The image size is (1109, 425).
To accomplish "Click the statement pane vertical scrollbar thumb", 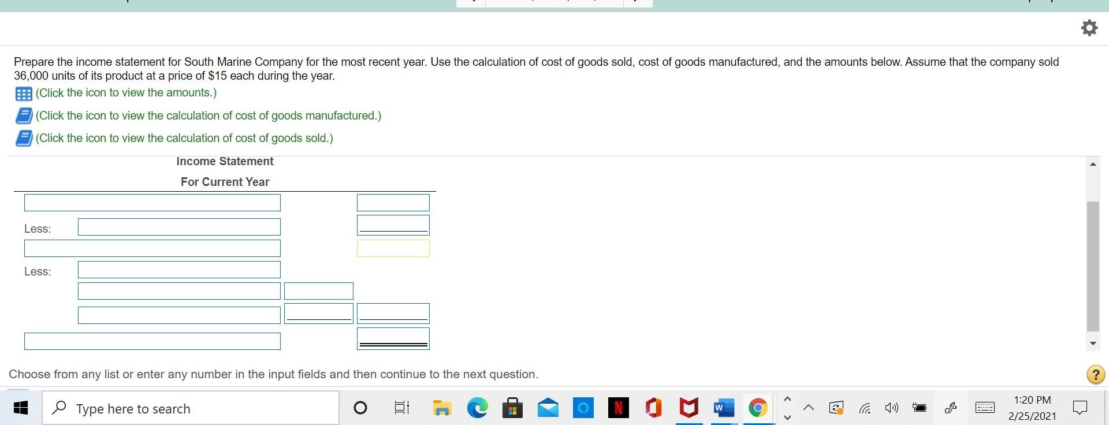I will (1093, 266).
